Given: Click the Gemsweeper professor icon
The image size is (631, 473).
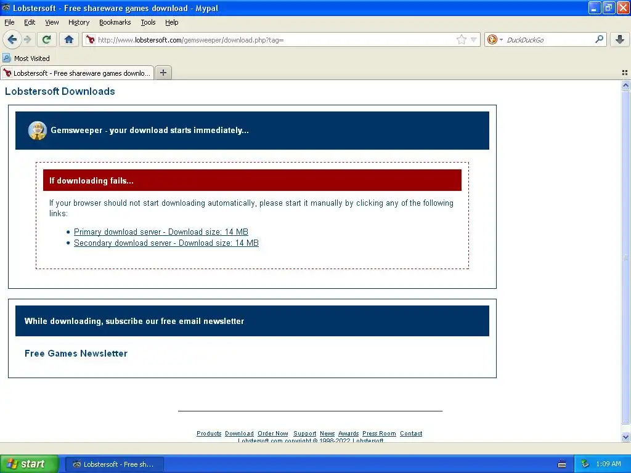Looking at the screenshot, I should click(38, 131).
